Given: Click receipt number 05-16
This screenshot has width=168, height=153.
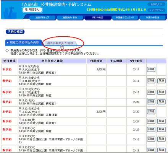Looking at the screenshot, I should tap(136, 139).
